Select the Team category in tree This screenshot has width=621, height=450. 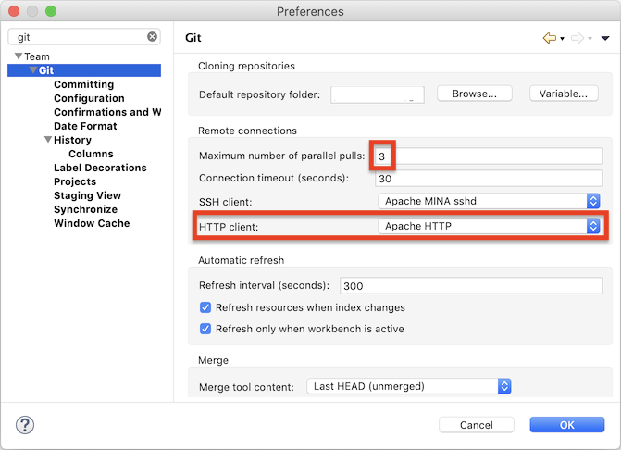tap(37, 56)
